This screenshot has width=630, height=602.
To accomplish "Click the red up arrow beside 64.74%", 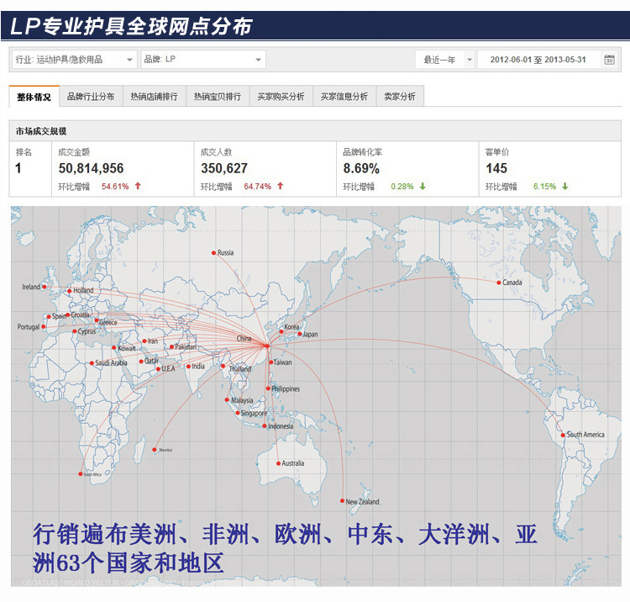I will tap(281, 186).
